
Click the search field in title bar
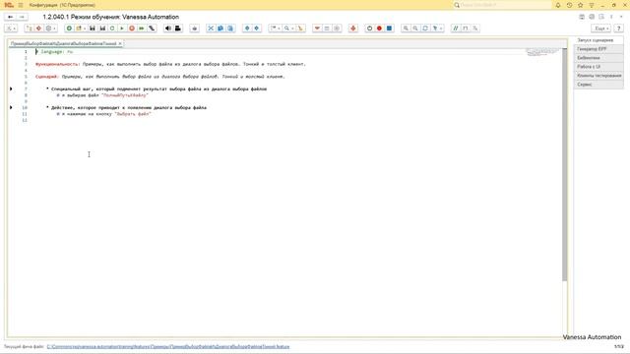click(502, 5)
